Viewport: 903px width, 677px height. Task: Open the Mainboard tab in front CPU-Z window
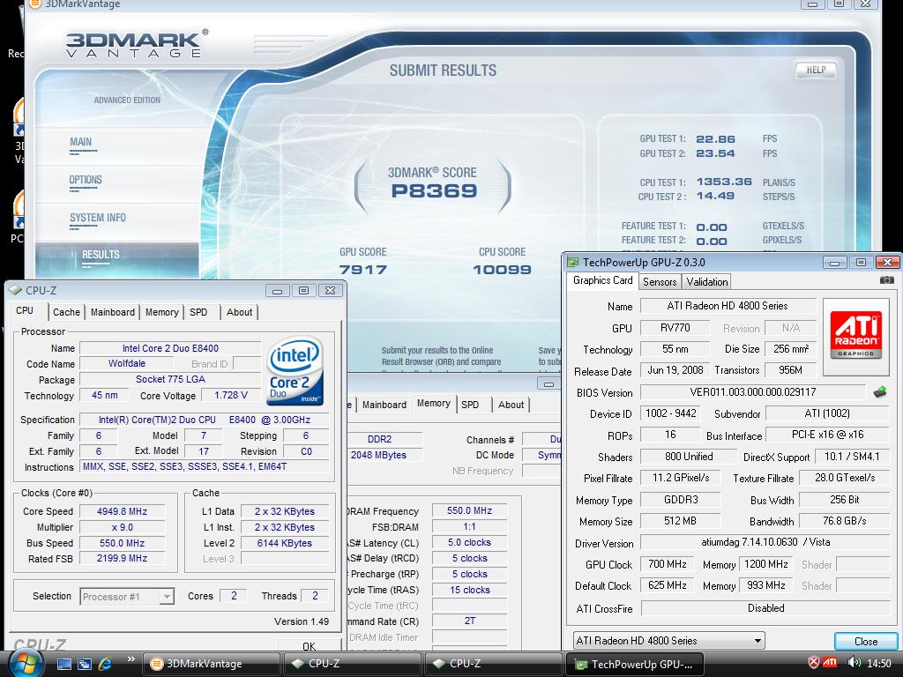point(112,312)
